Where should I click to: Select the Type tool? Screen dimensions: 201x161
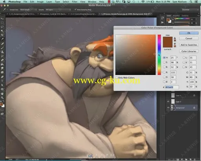point(2,81)
